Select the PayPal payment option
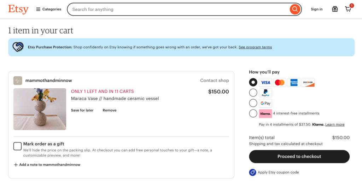The image size is (362, 188). pos(253,93)
